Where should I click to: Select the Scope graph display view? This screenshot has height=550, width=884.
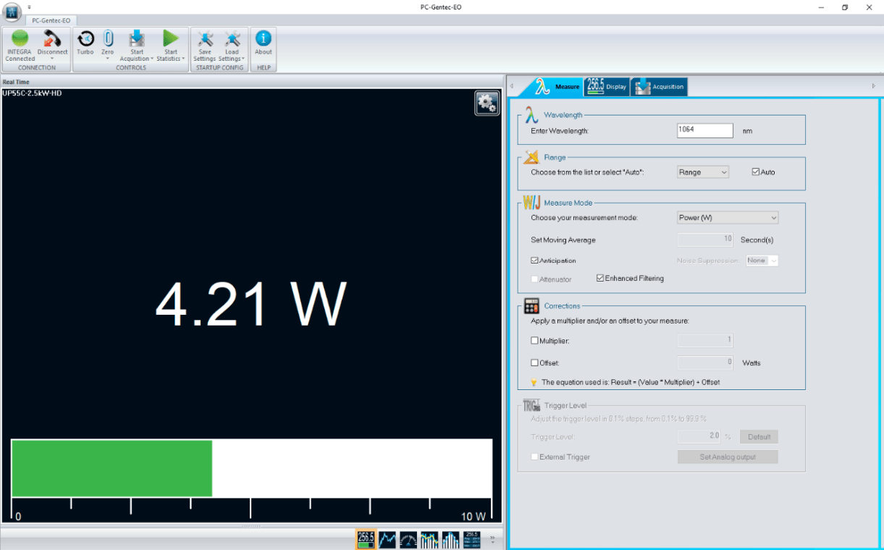coord(387,539)
